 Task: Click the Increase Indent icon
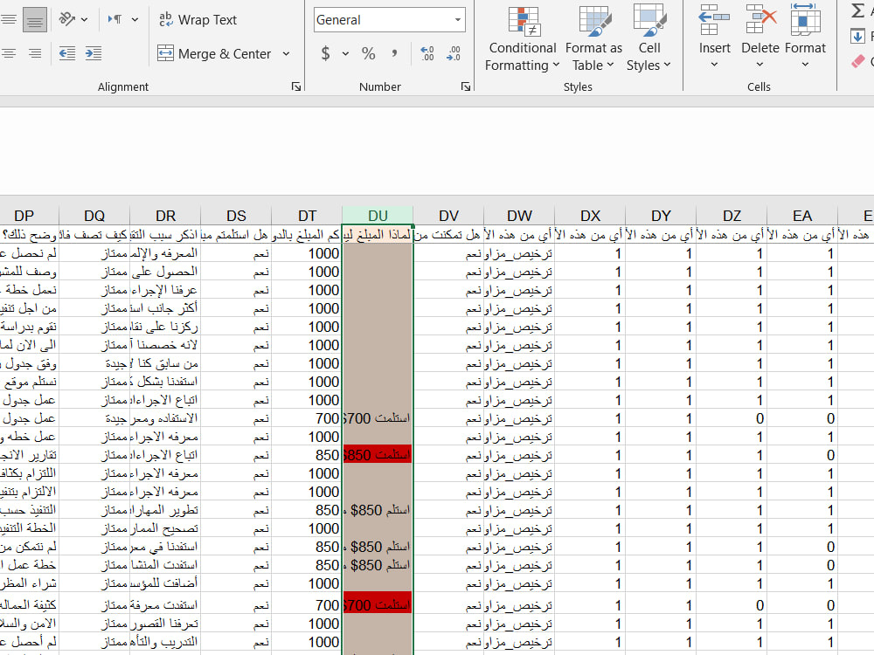94,53
